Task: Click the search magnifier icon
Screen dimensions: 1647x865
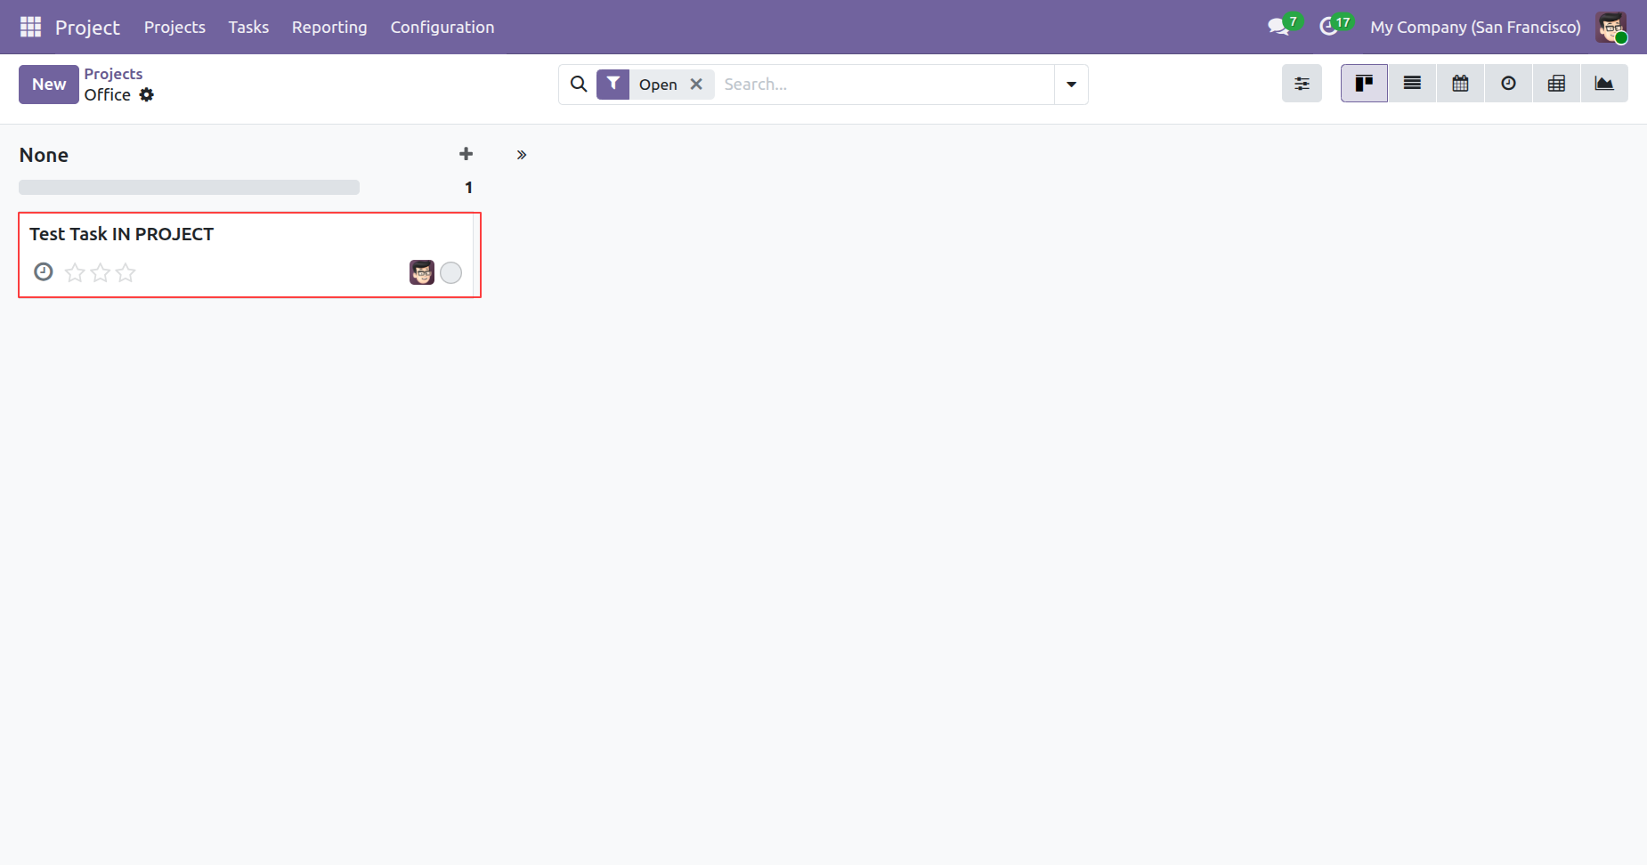Action: click(x=579, y=84)
